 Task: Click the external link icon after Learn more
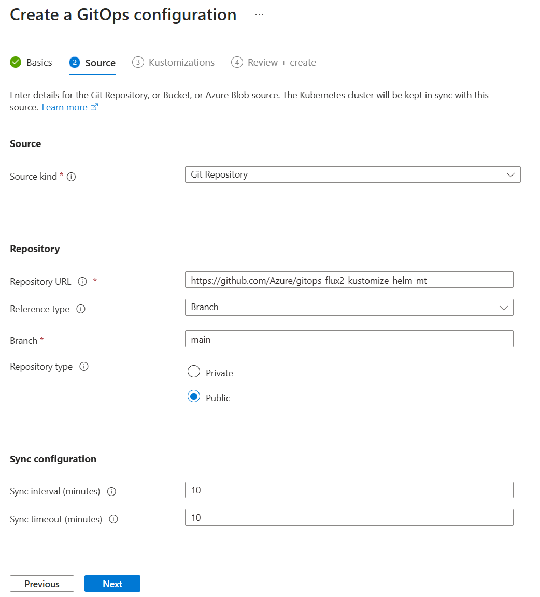(x=94, y=107)
